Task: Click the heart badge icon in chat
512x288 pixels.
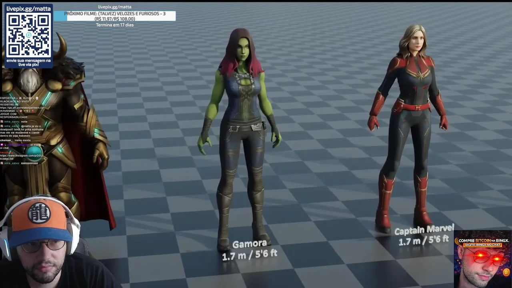Action: click(x=2, y=144)
